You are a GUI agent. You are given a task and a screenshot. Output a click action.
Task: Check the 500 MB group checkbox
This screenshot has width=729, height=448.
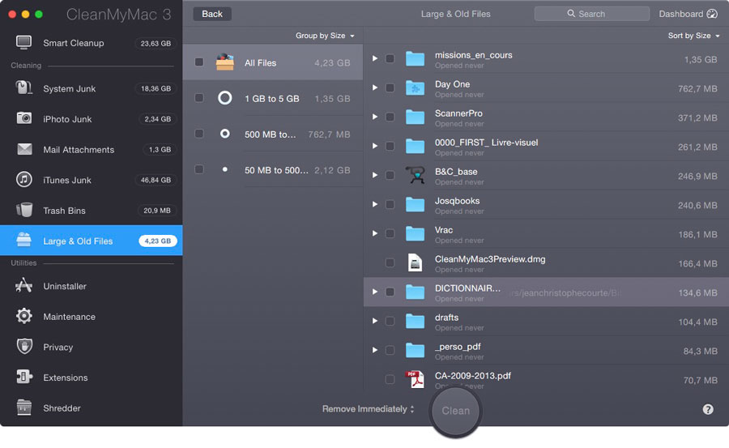[199, 134]
